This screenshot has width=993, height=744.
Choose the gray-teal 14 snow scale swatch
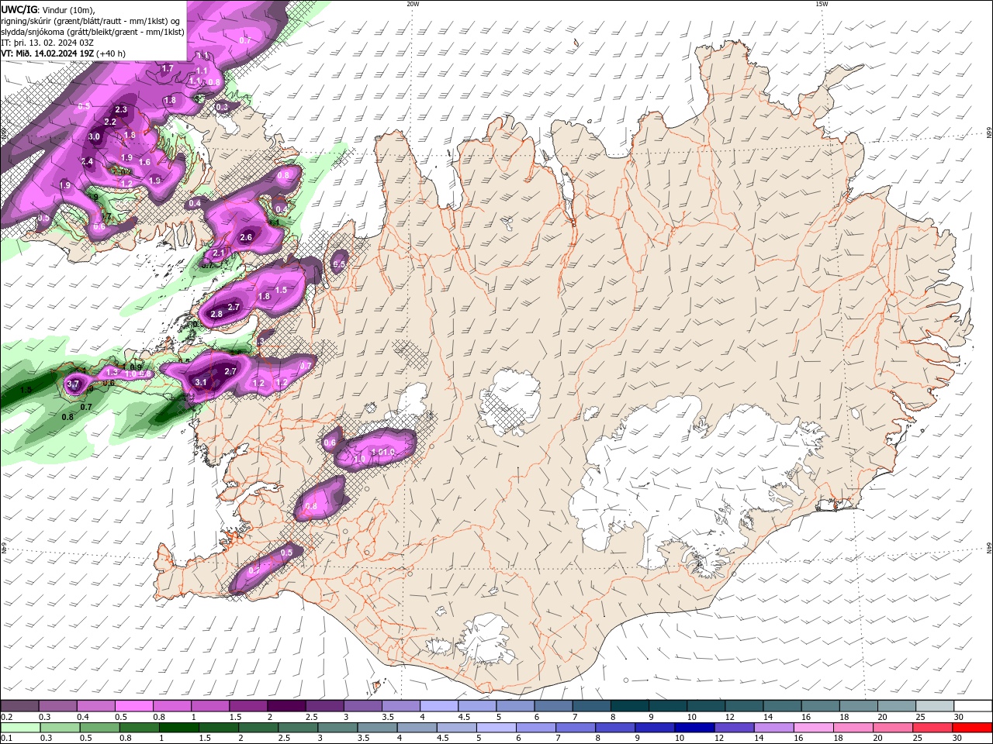tap(782, 706)
